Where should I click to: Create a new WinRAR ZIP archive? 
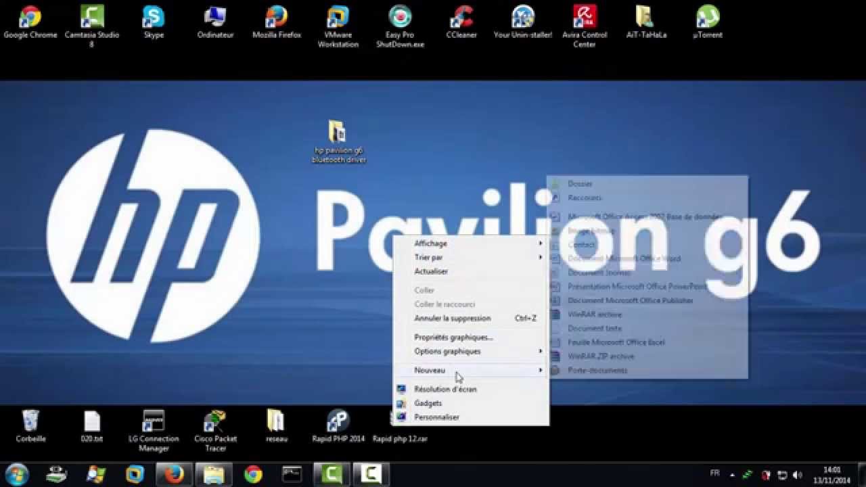point(647,356)
